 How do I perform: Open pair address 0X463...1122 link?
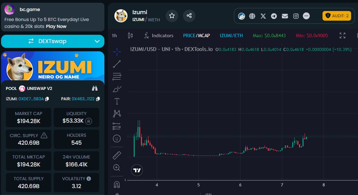point(83,99)
